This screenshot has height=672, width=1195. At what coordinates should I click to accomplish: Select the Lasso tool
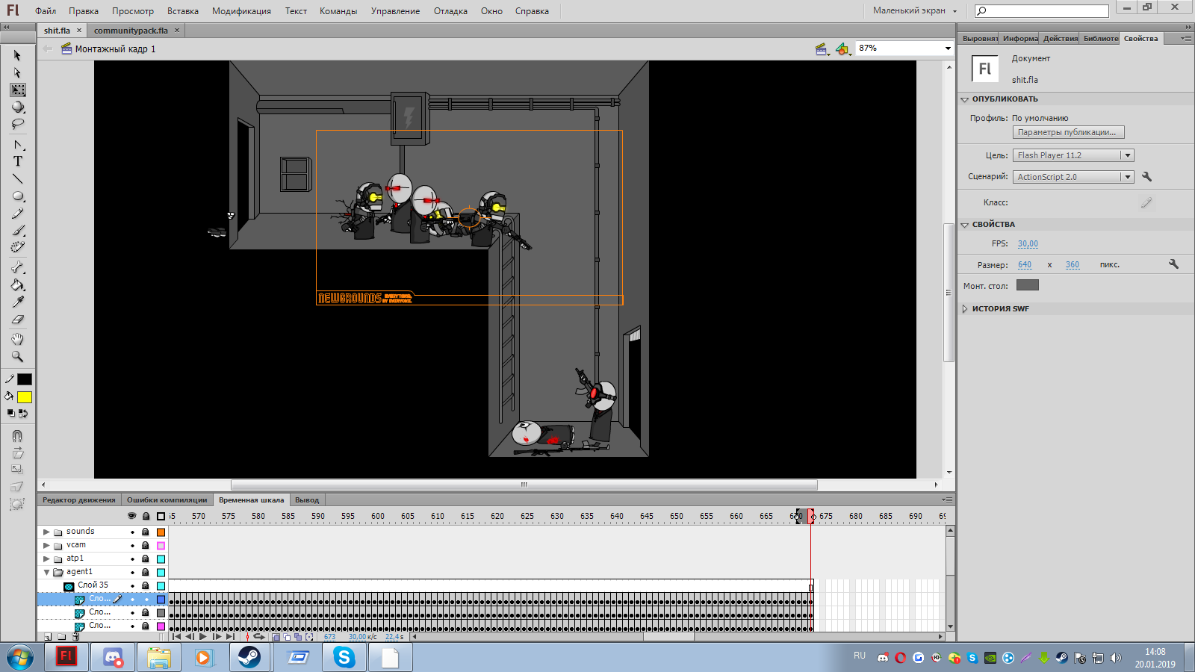(17, 125)
